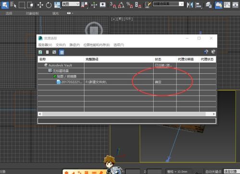Image resolution: width=240 pixels, height=174 pixels.
Task: Click the right arrow of horizontal scrollbar
Action: coord(214,114)
